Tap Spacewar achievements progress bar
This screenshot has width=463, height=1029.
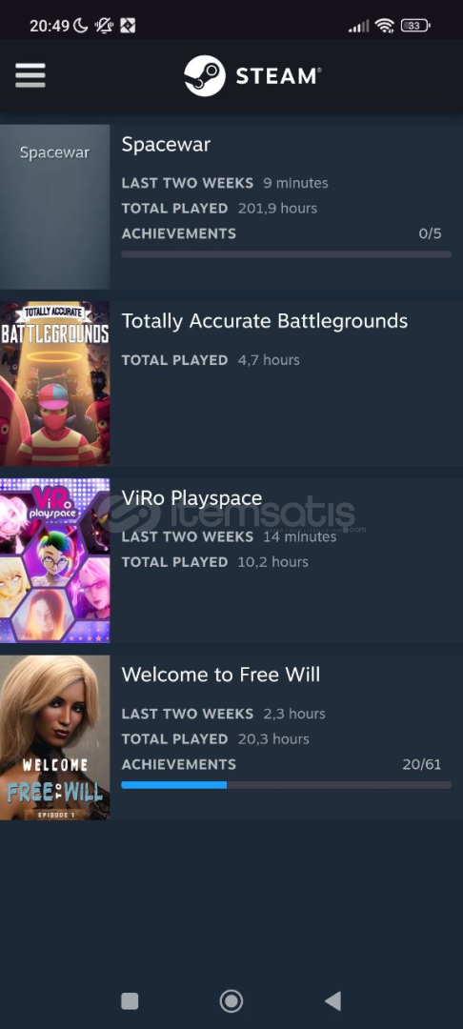click(286, 254)
